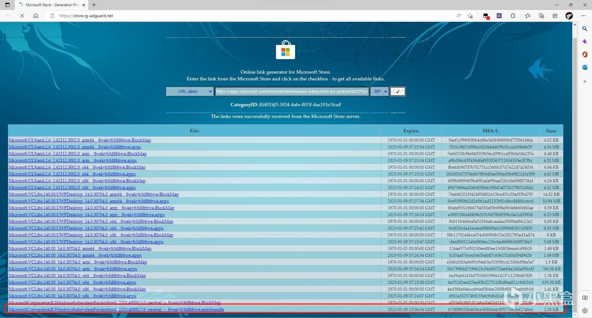Open Read Aloud from address bar

[x=459, y=16]
